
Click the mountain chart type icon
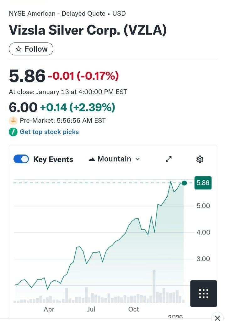pyautogui.click(x=92, y=159)
